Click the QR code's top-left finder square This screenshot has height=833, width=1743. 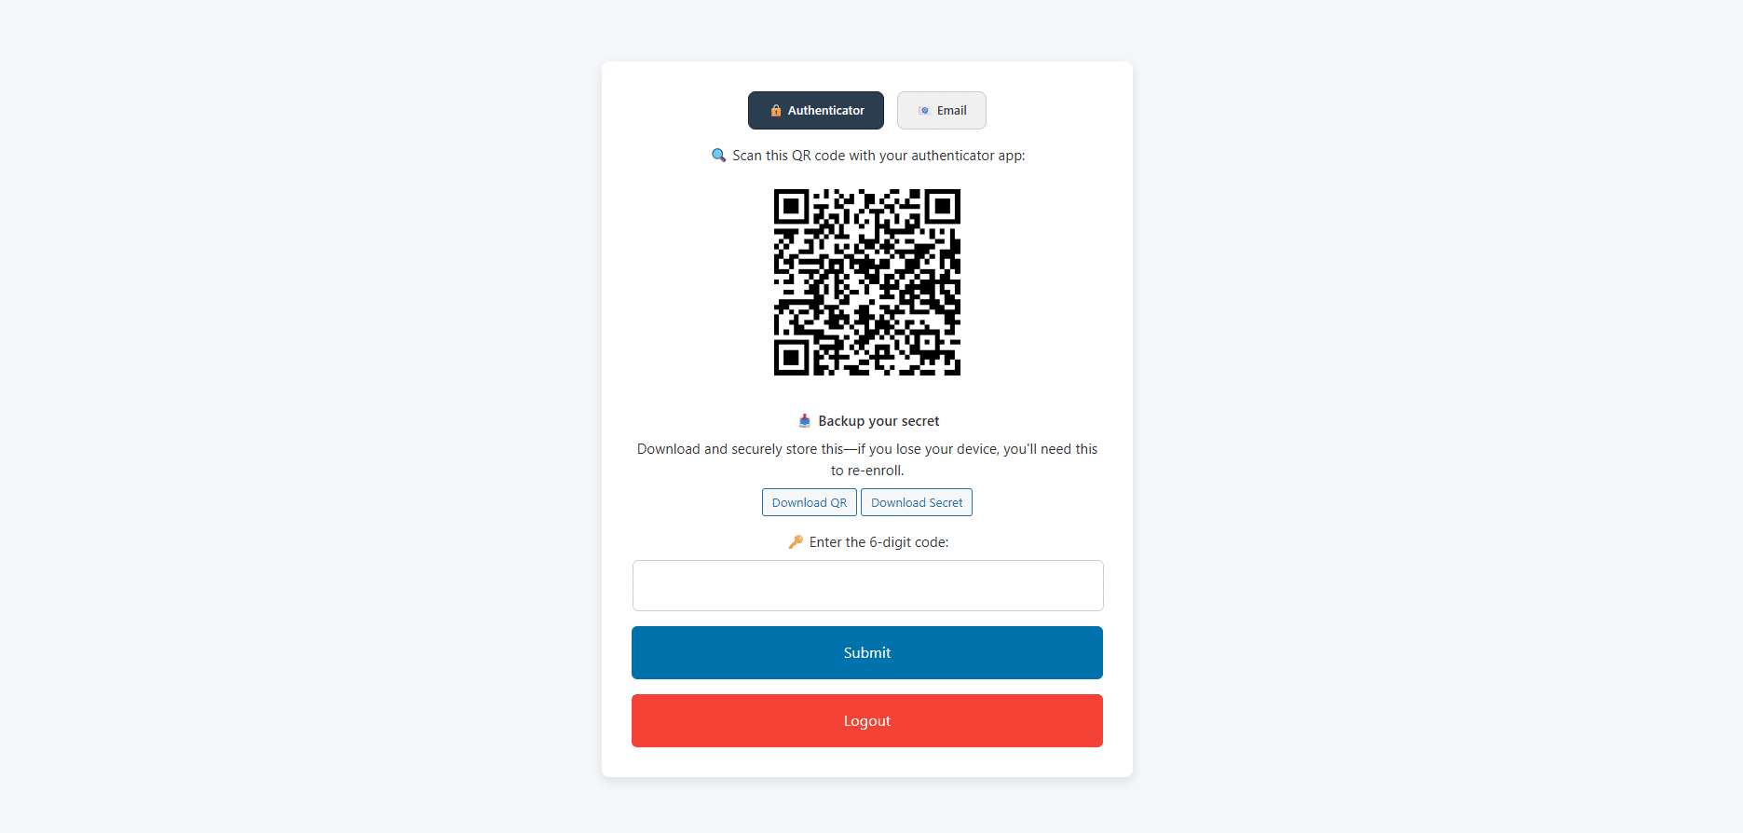pyautogui.click(x=791, y=206)
